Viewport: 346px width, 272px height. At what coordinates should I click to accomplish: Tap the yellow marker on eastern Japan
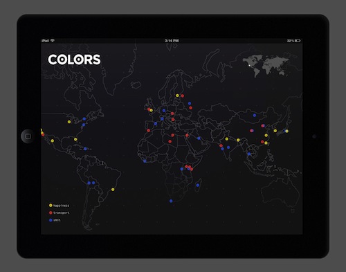point(286,131)
